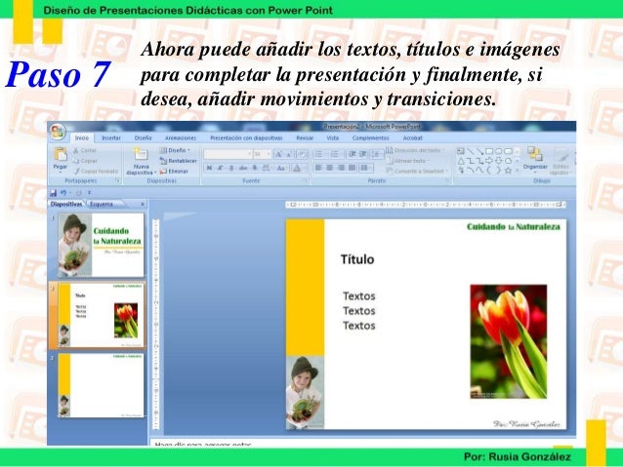The width and height of the screenshot is (623, 467).
Task: Click the Nueva diapositiva icon
Action: click(x=141, y=154)
